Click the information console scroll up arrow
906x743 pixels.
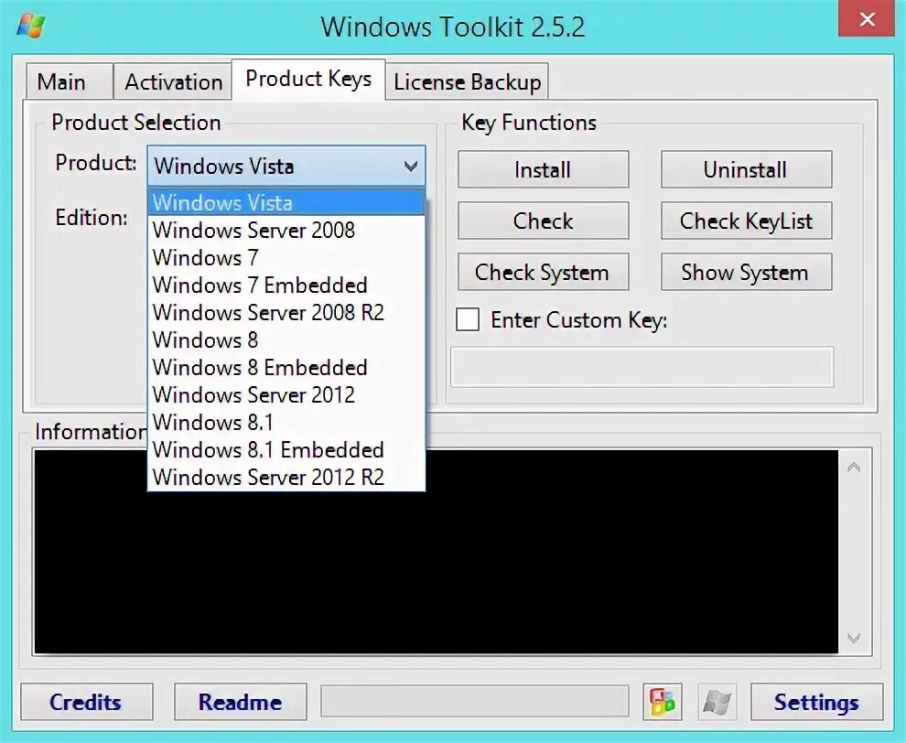[x=854, y=467]
